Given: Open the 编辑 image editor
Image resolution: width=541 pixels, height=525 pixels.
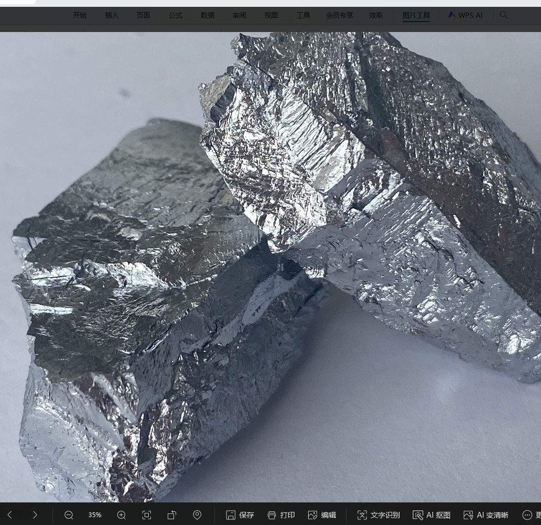Looking at the screenshot, I should 322,515.
